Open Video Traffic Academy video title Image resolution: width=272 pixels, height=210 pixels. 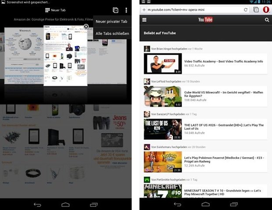point(223,61)
